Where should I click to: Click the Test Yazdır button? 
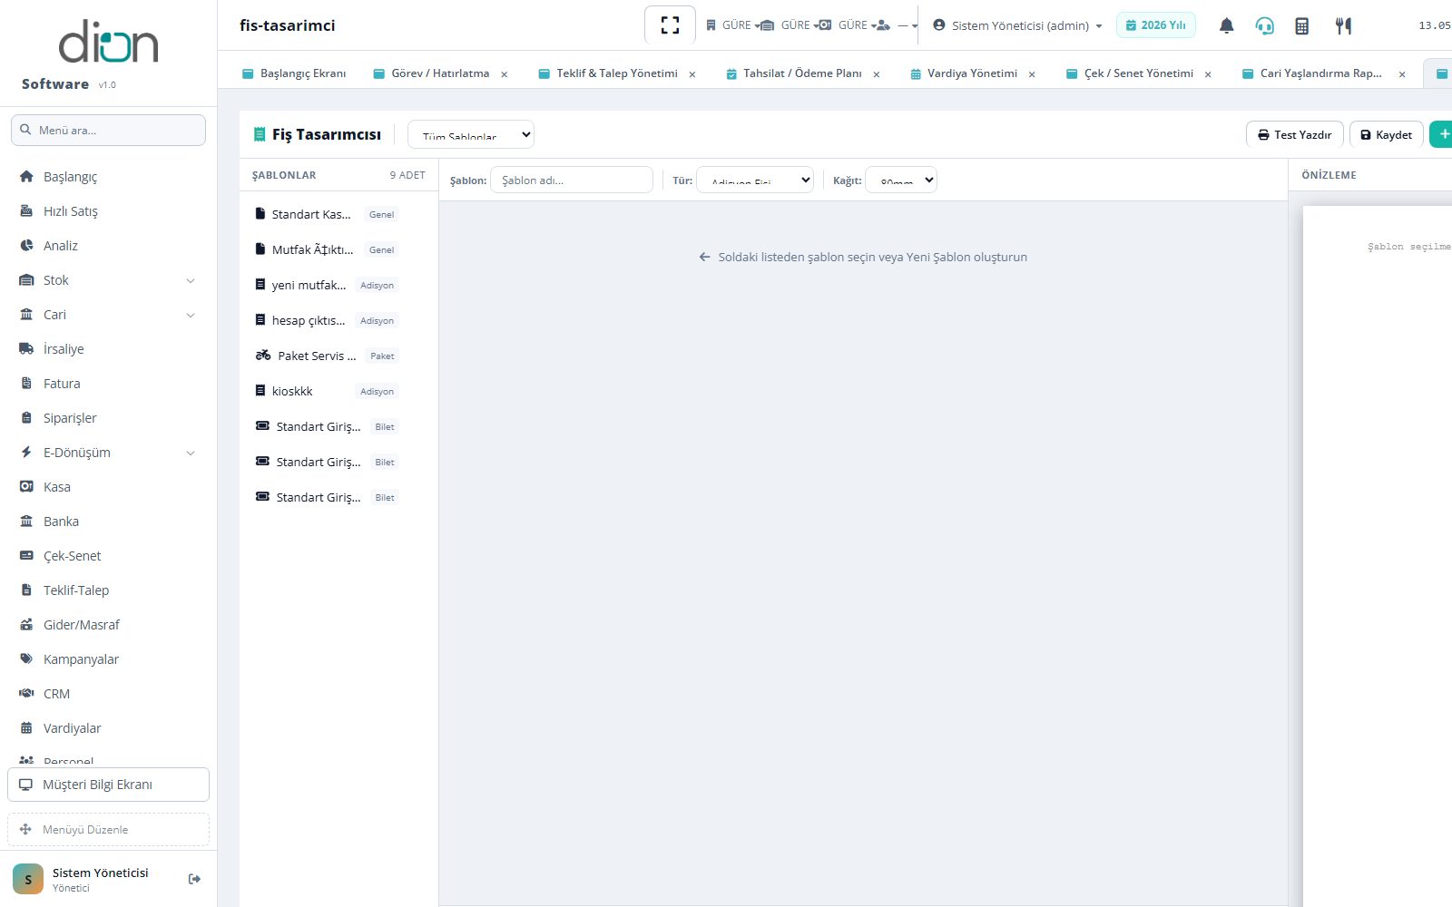tap(1294, 134)
